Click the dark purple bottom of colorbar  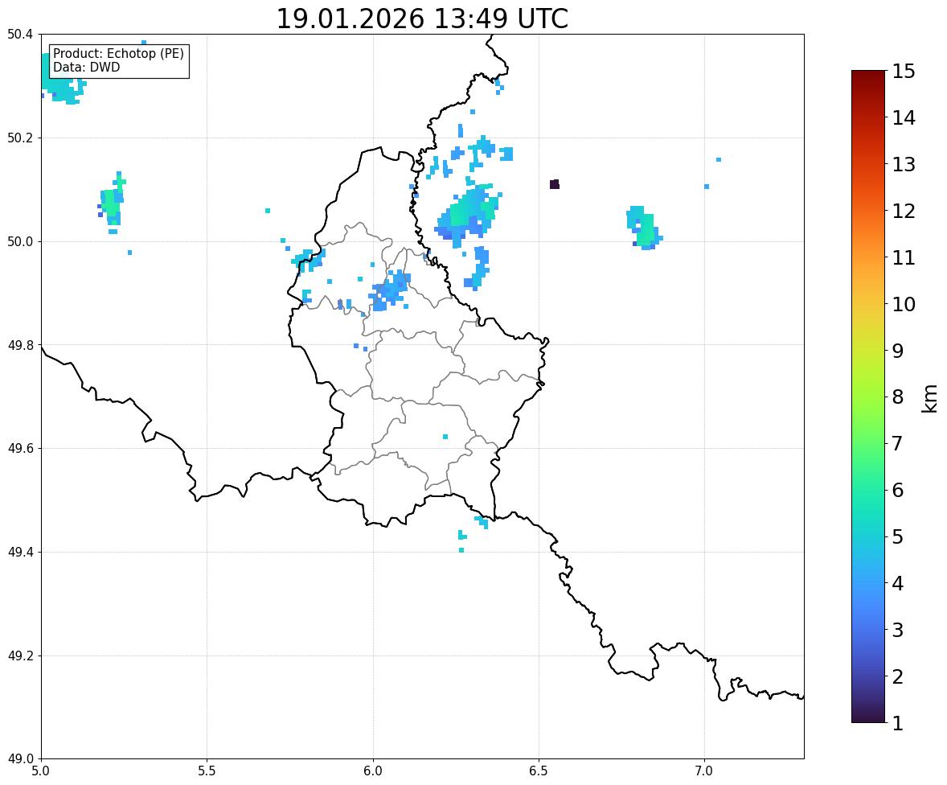click(868, 717)
